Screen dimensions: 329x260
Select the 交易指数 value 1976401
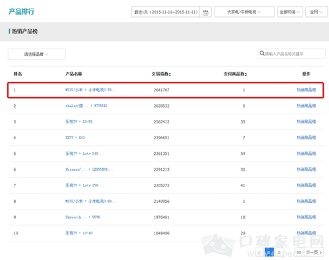pyautogui.click(x=161, y=217)
